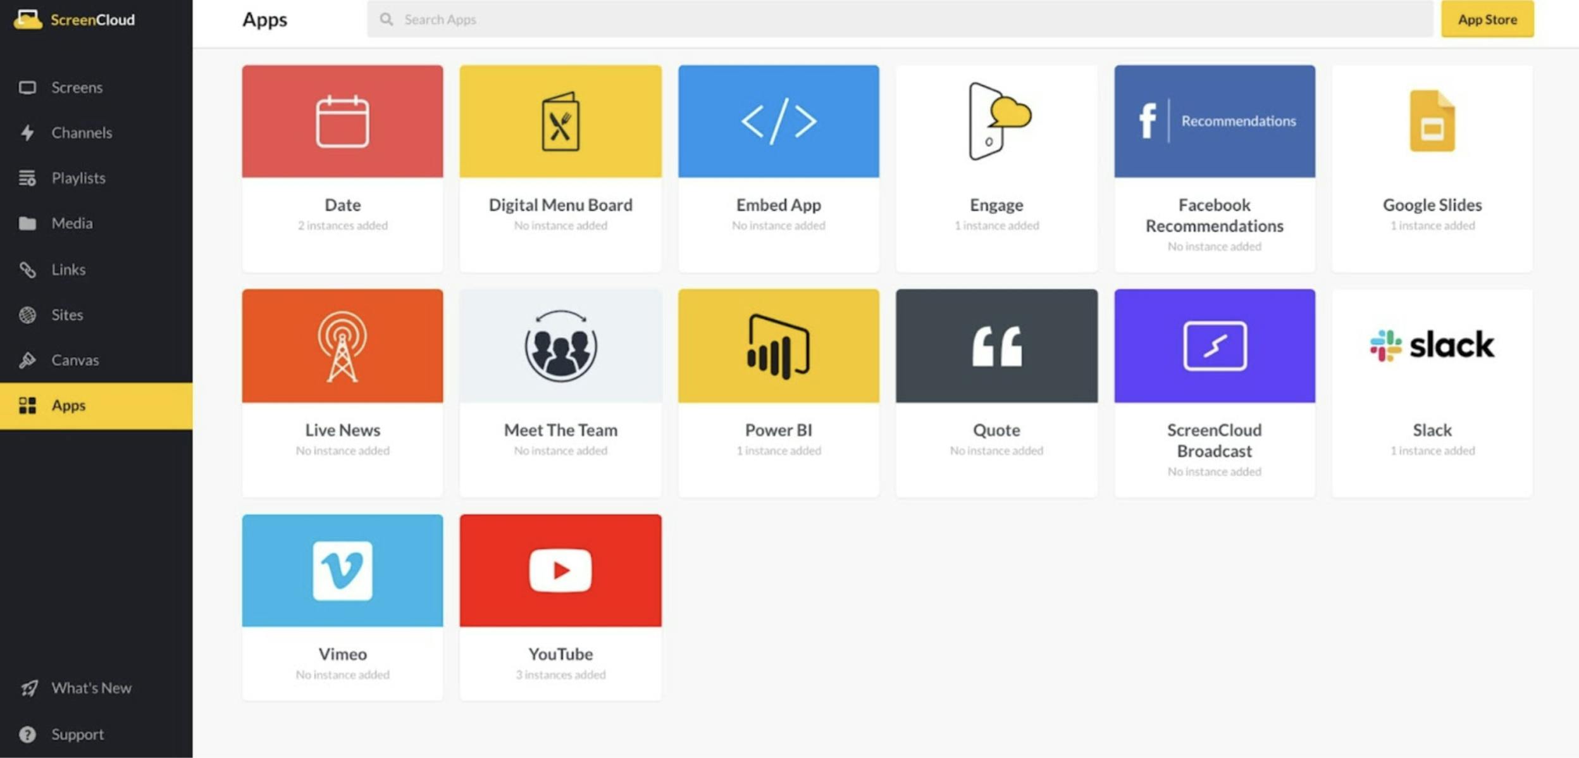Click the "Engage" app title

click(x=996, y=205)
